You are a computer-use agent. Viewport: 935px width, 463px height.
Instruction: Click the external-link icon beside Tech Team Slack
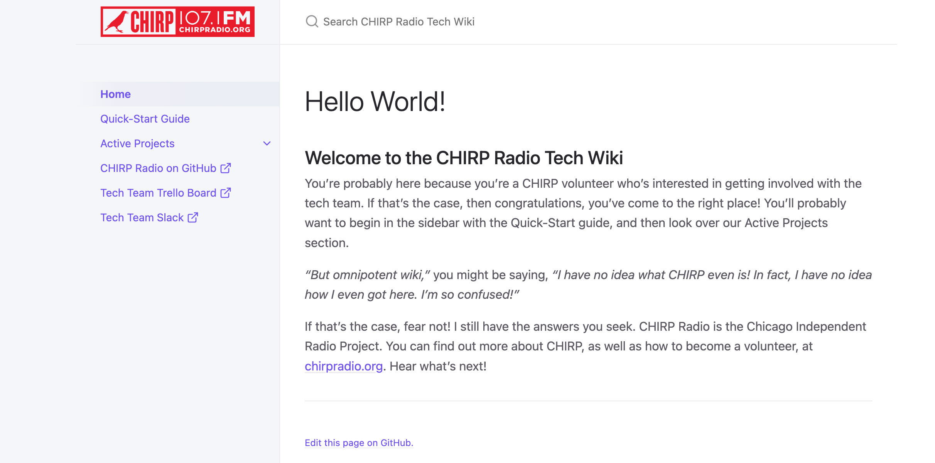click(x=192, y=217)
